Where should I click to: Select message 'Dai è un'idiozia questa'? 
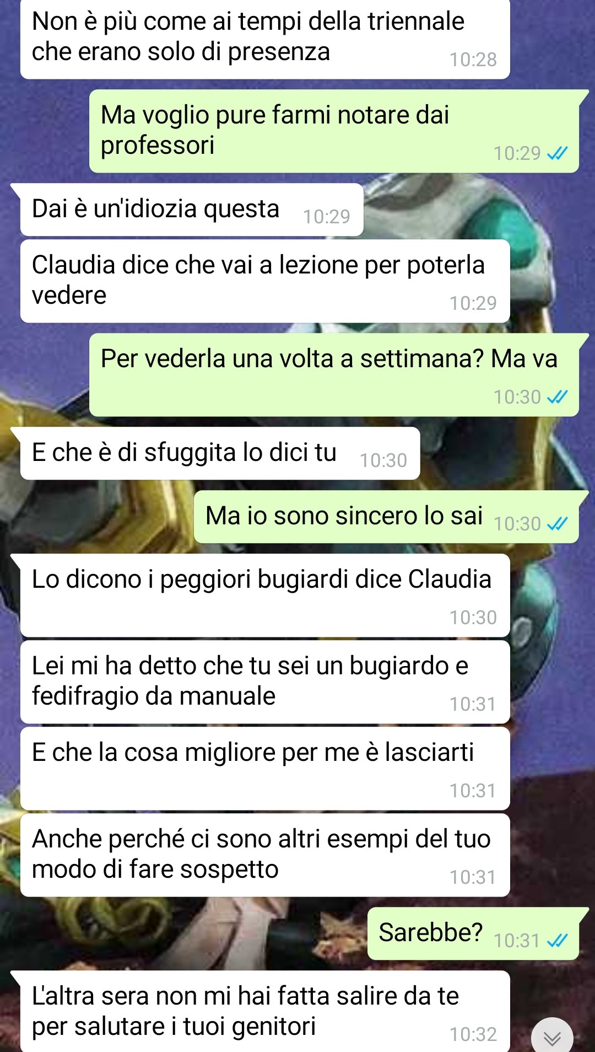[x=192, y=210]
